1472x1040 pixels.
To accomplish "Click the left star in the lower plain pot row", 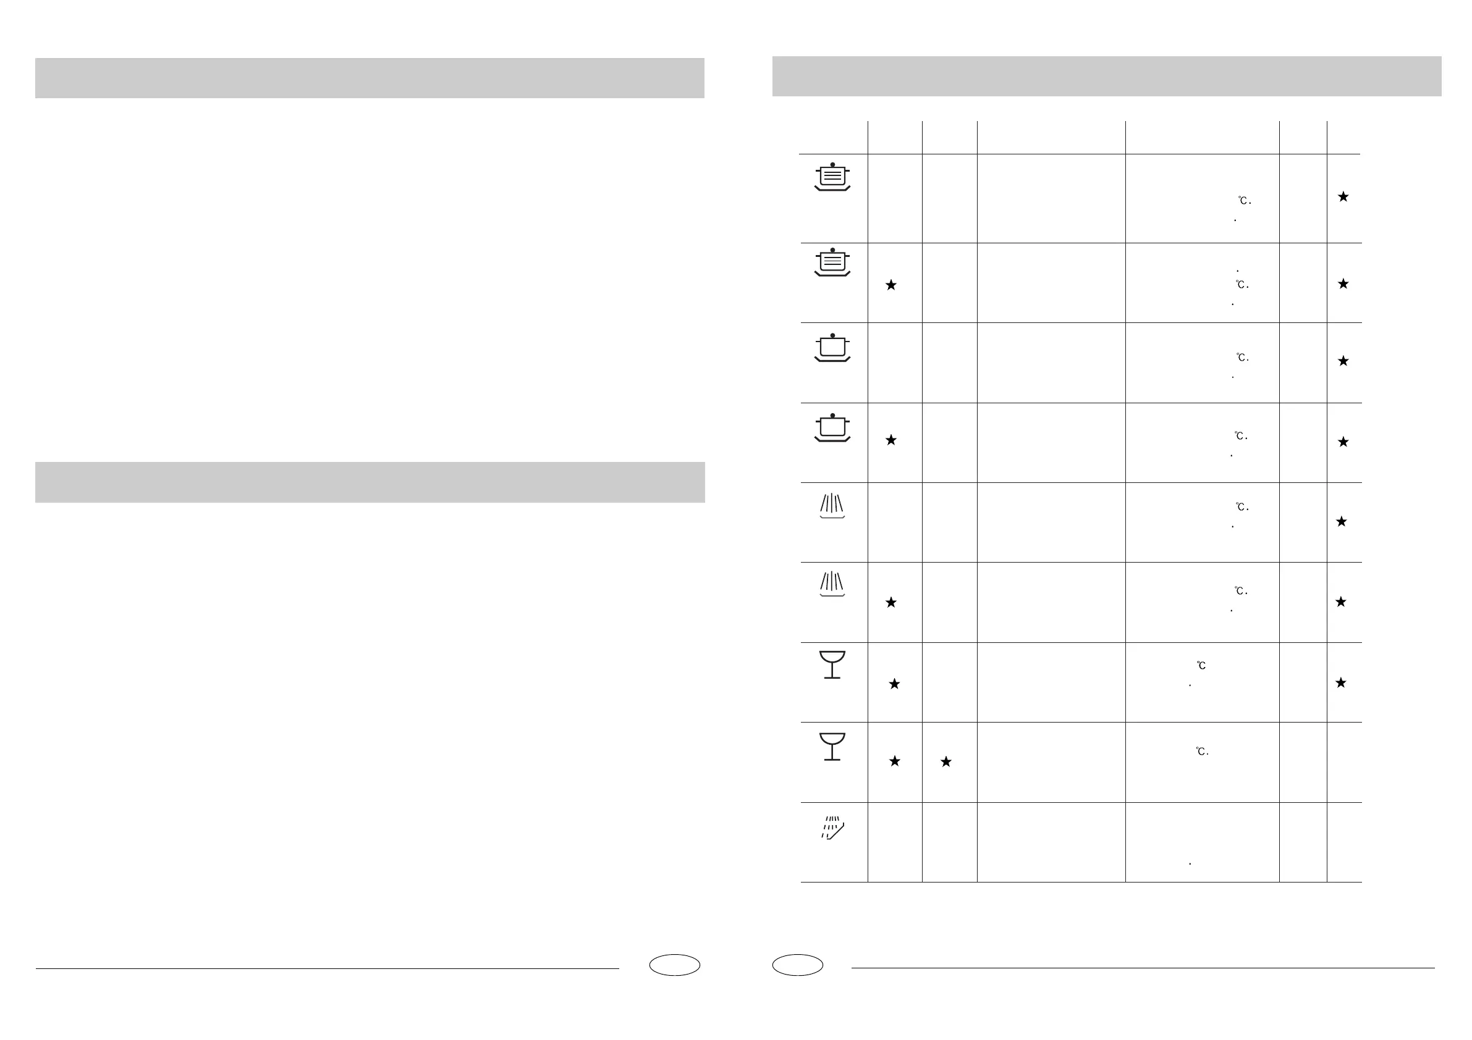I will (890, 440).
